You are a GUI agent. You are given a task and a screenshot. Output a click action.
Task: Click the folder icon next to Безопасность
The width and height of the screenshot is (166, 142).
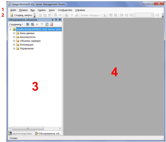17,37
